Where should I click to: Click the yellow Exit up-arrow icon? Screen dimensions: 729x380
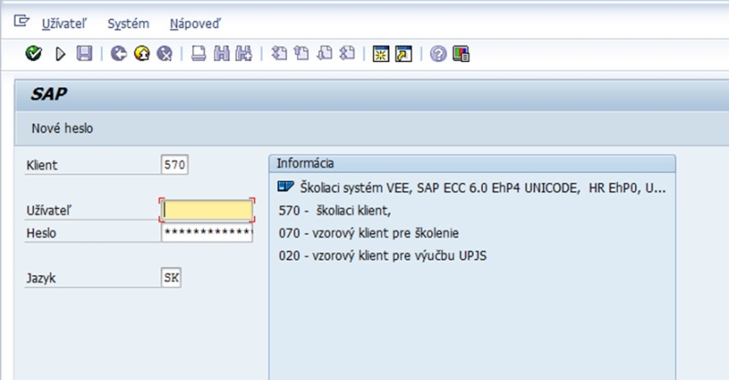pos(142,54)
